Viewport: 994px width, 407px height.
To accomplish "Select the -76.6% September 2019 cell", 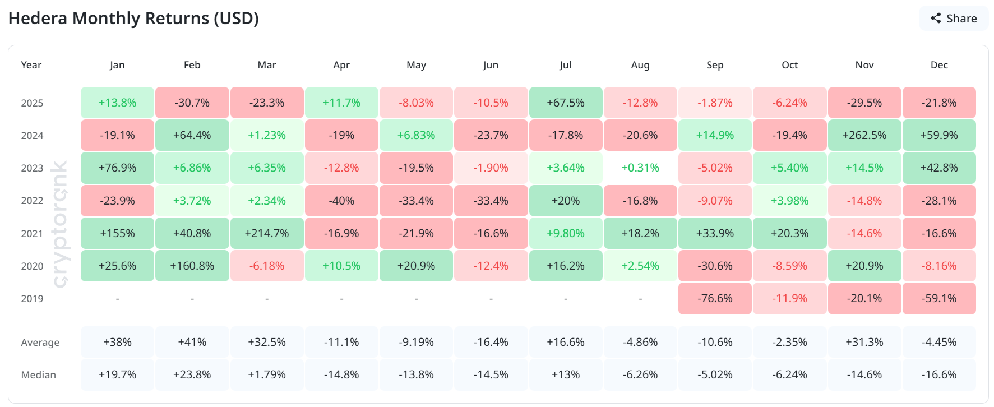I will click(715, 298).
